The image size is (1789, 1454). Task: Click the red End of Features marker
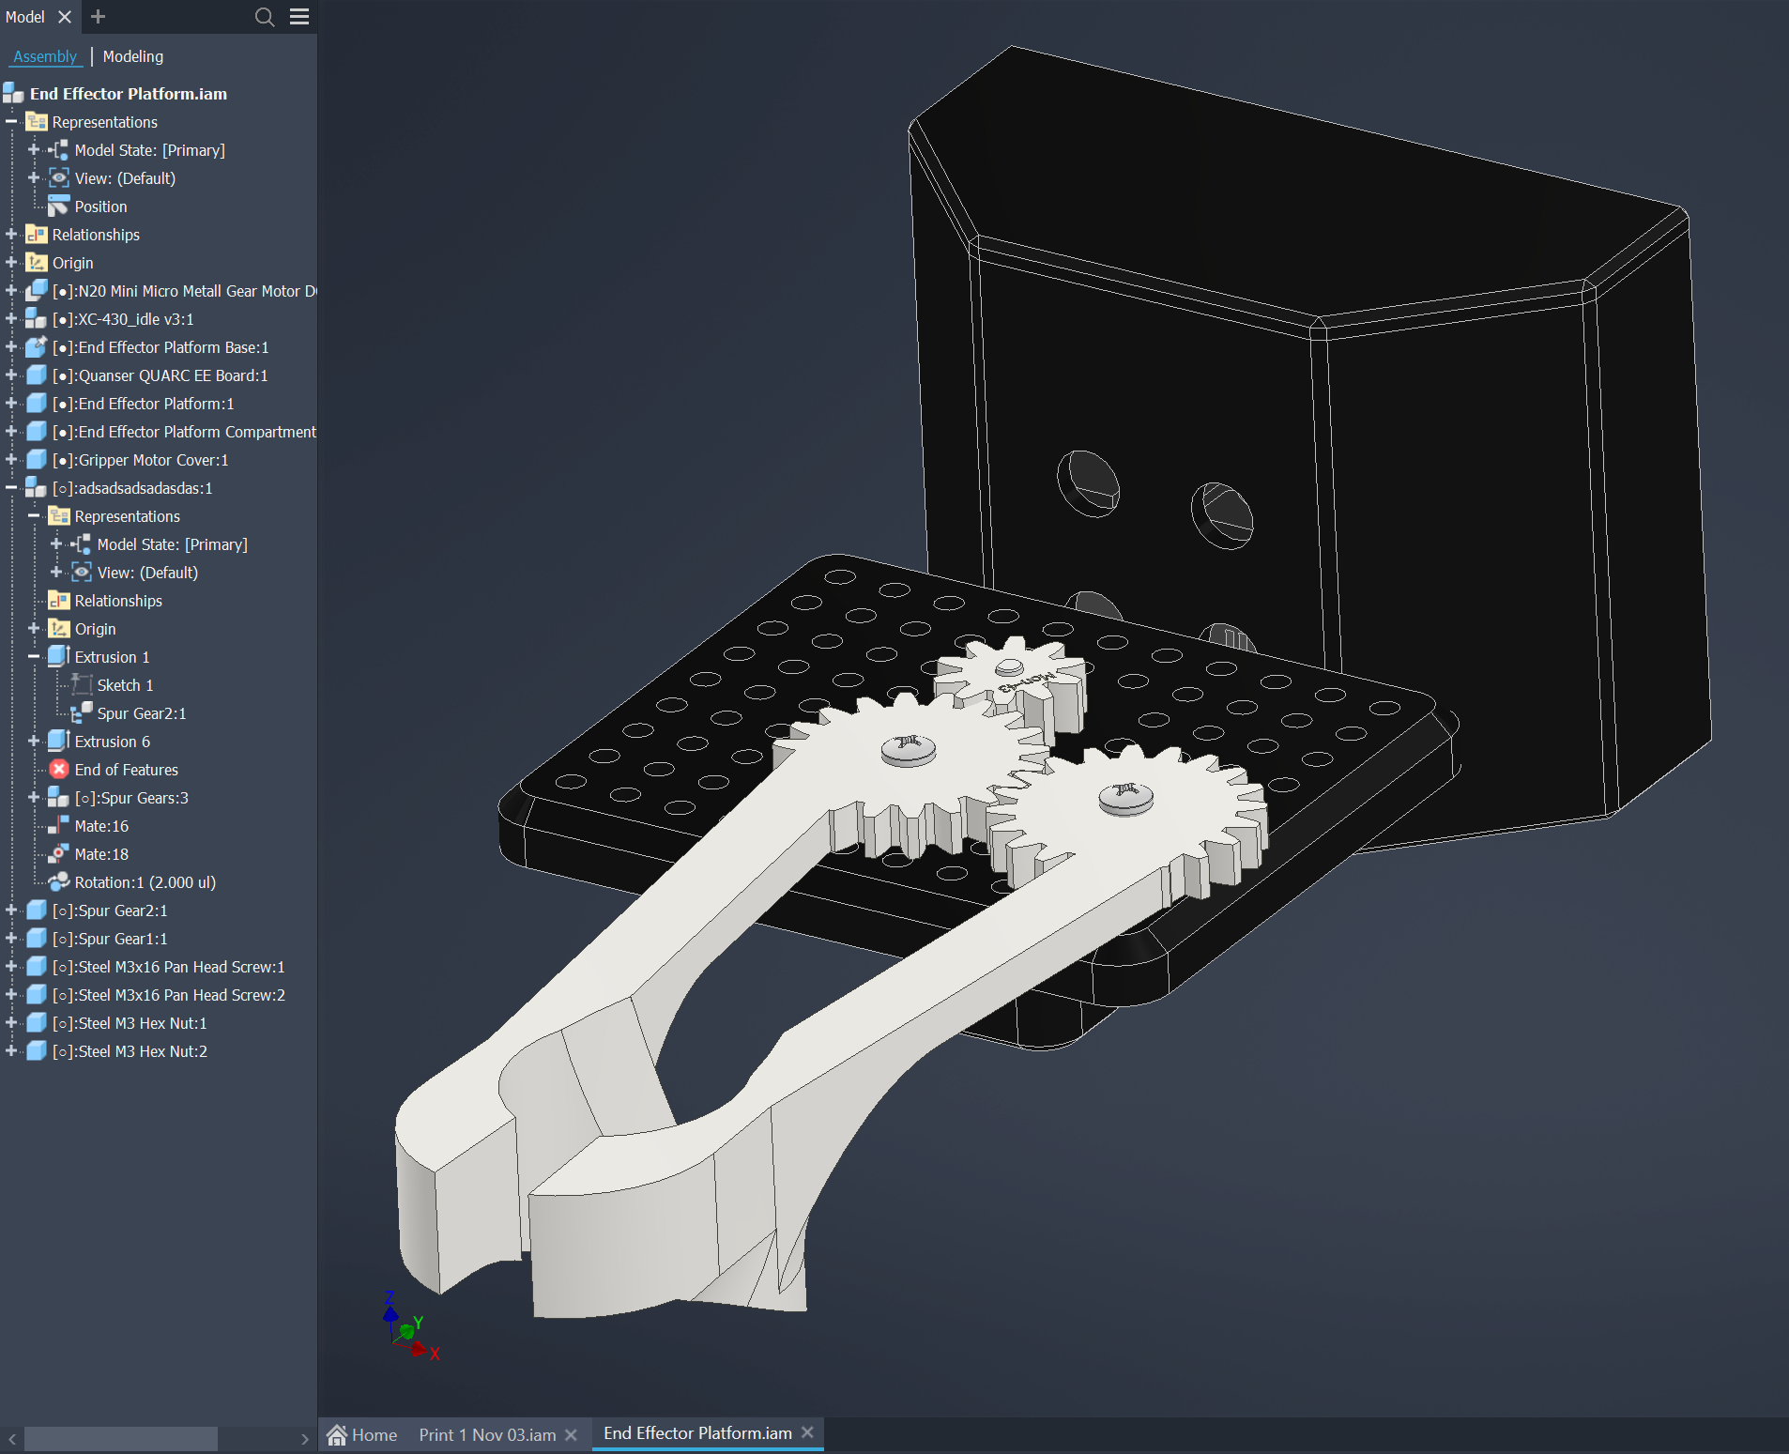[58, 769]
